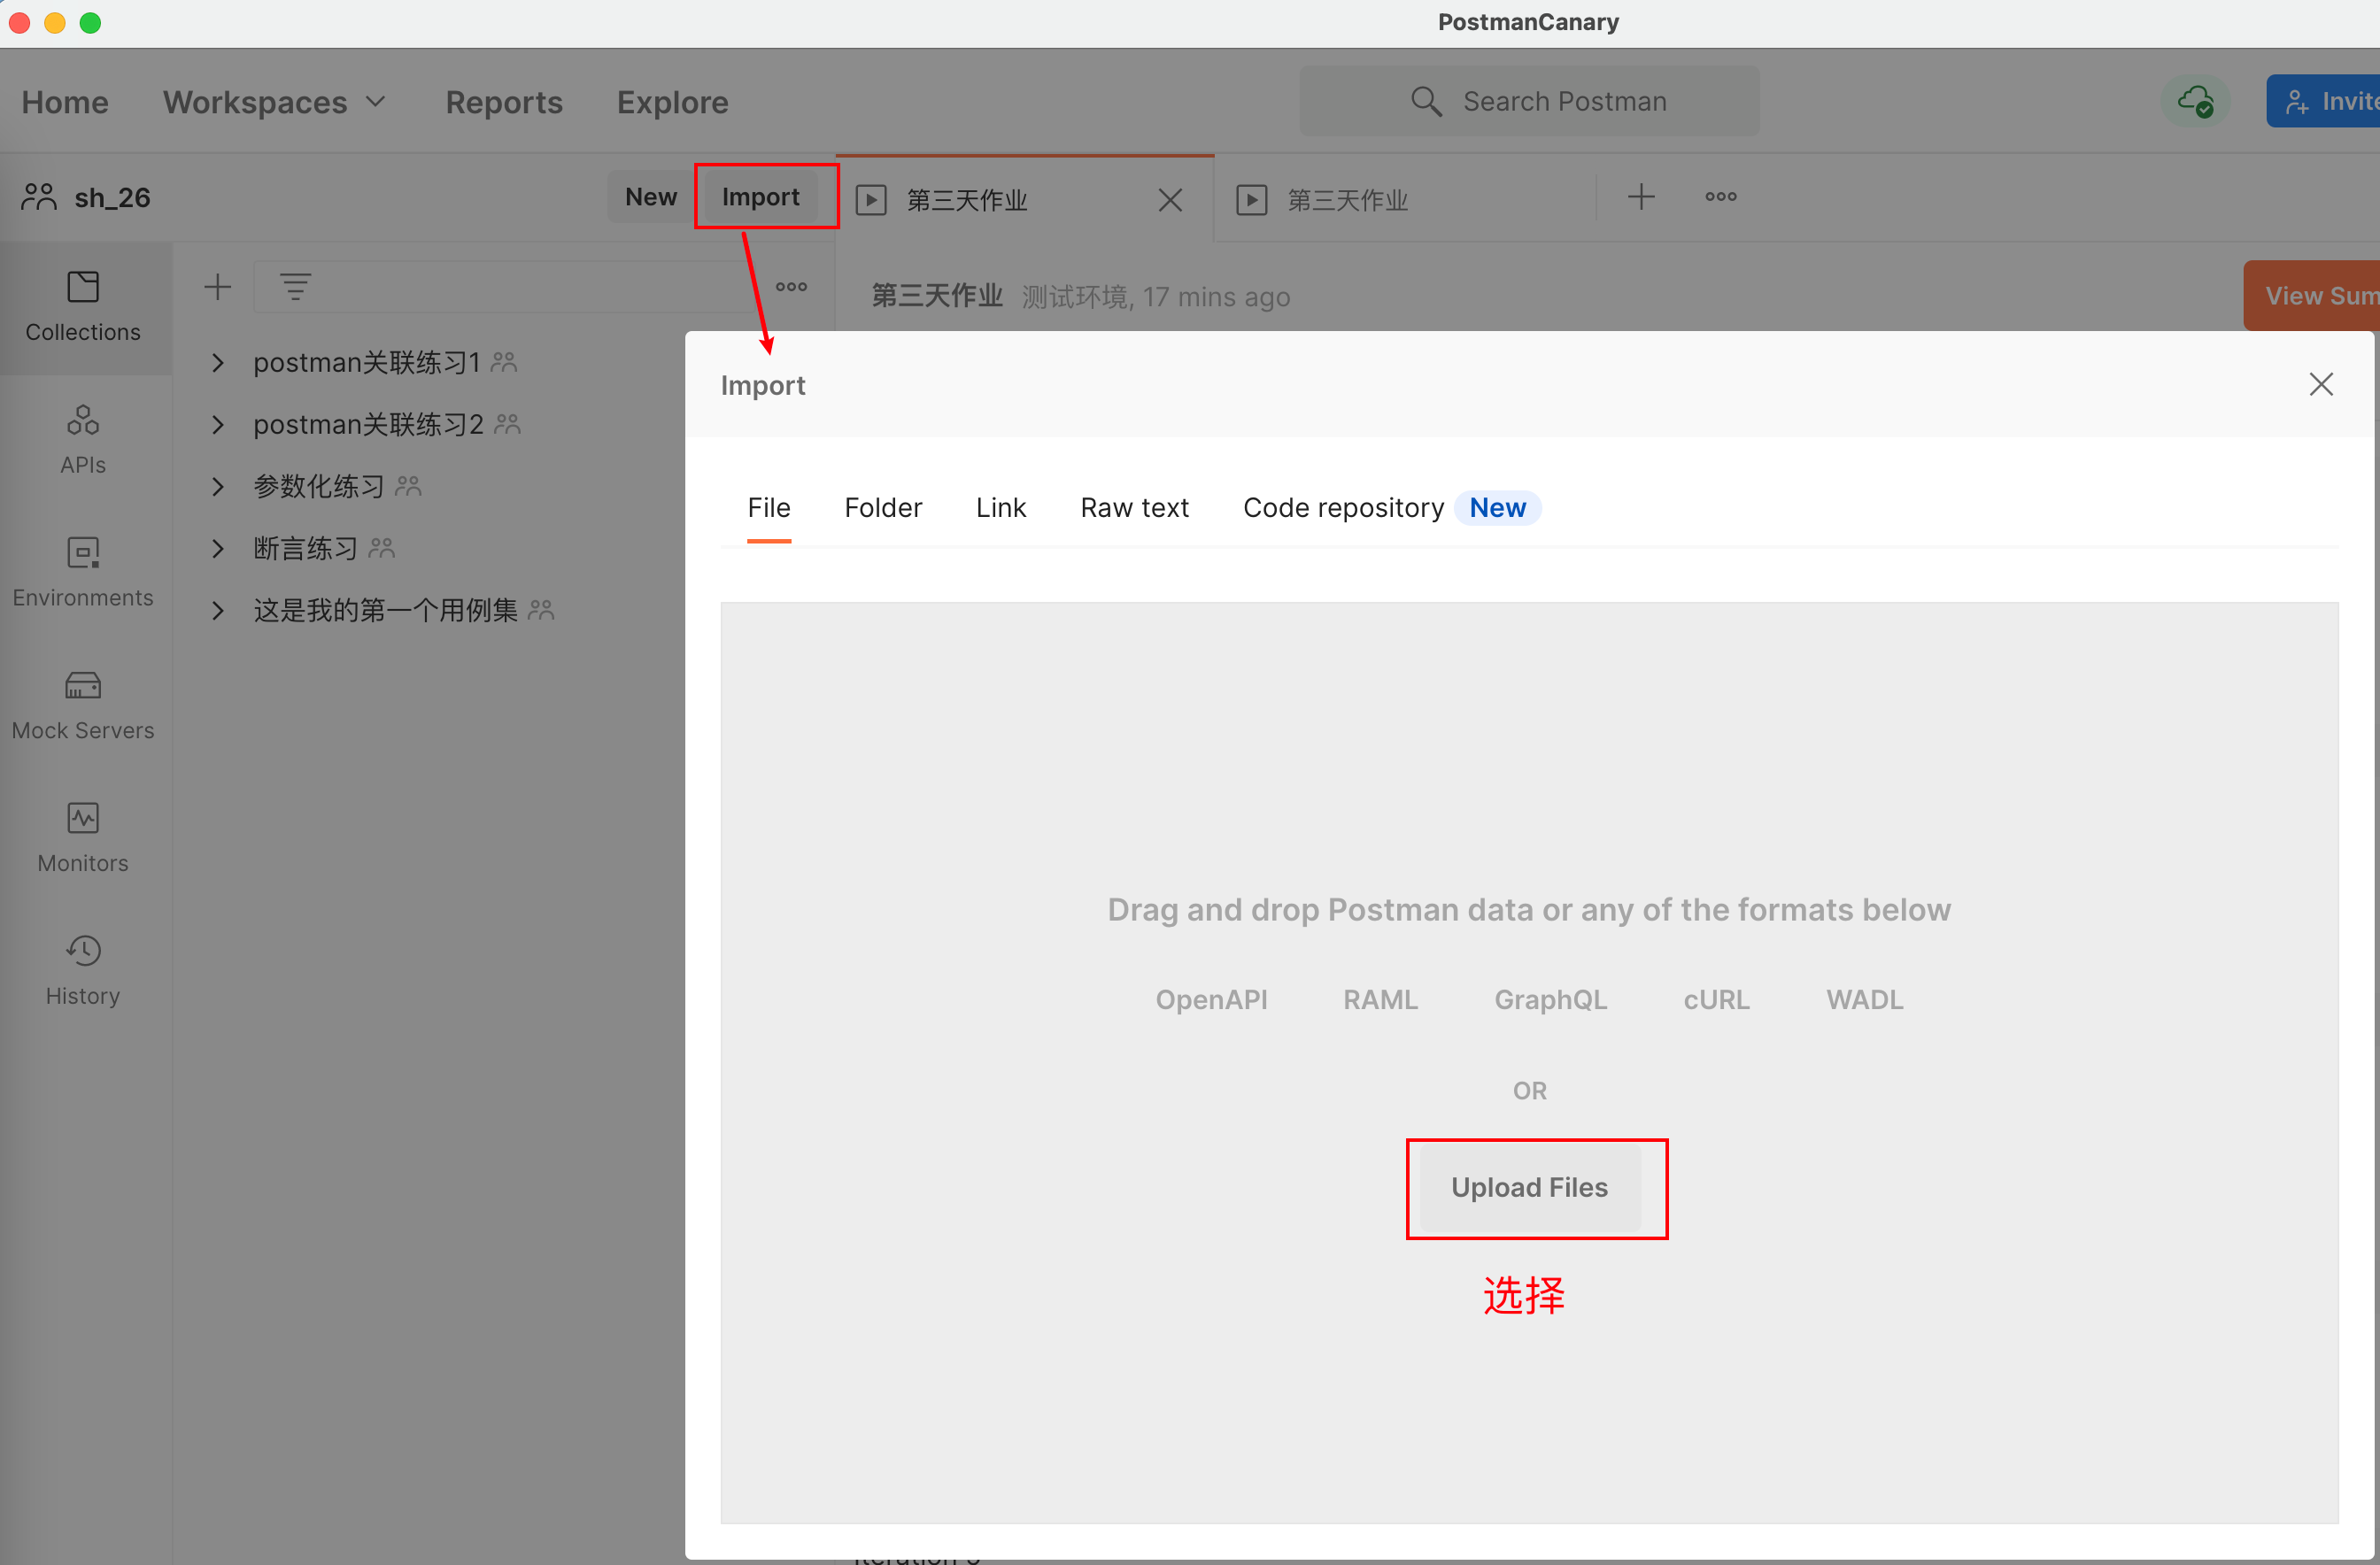Click shared icon beside postman关联练习2

click(x=508, y=424)
